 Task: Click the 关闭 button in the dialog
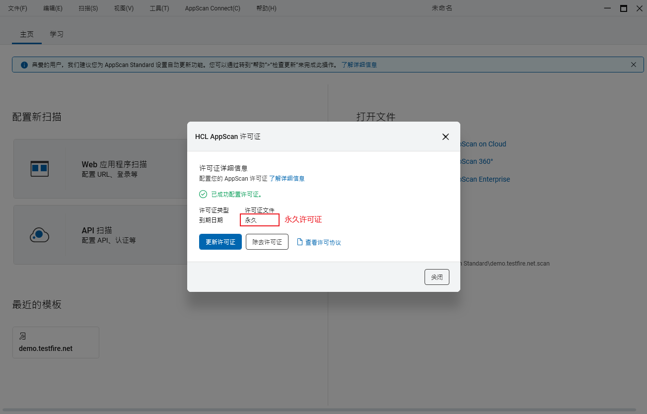pos(437,277)
